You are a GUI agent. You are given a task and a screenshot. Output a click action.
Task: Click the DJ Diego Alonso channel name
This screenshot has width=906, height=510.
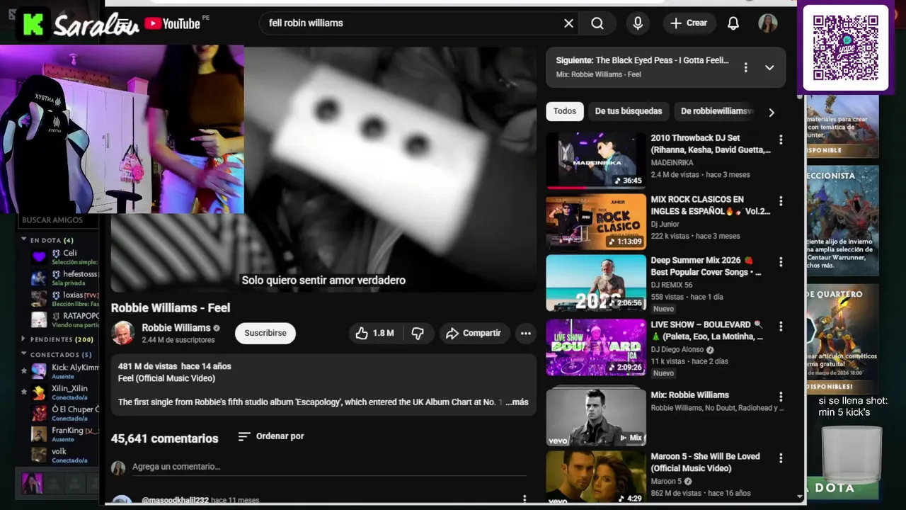pos(678,350)
